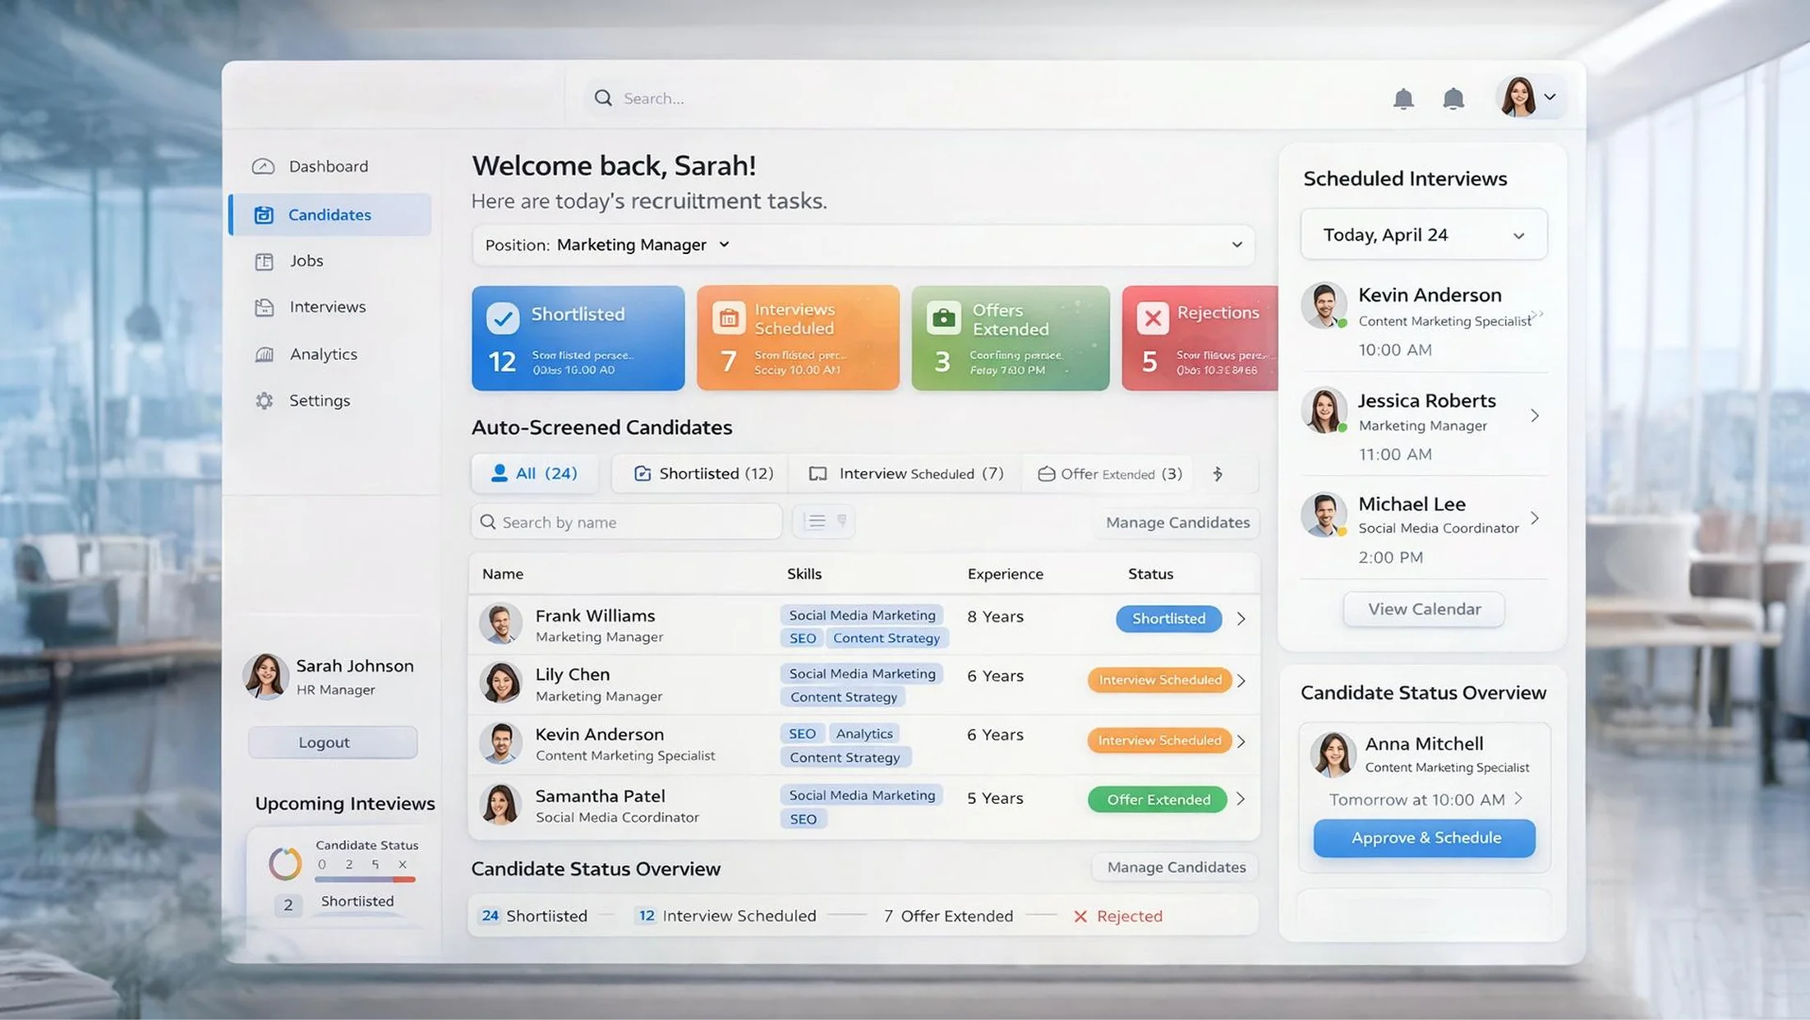Screen dimensions: 1810x1020
Task: Select the Interview Scheduled (7) tab
Action: (x=906, y=473)
